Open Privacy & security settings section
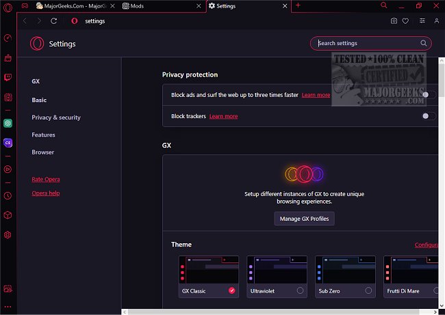The width and height of the screenshot is (445, 315). click(56, 118)
